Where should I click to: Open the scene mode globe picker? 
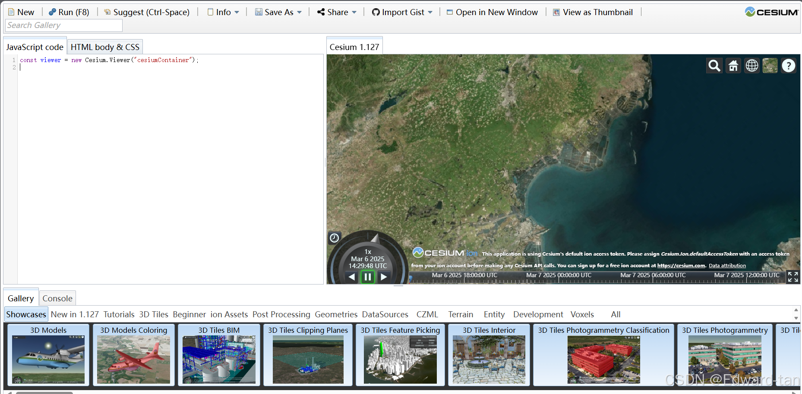coord(751,66)
